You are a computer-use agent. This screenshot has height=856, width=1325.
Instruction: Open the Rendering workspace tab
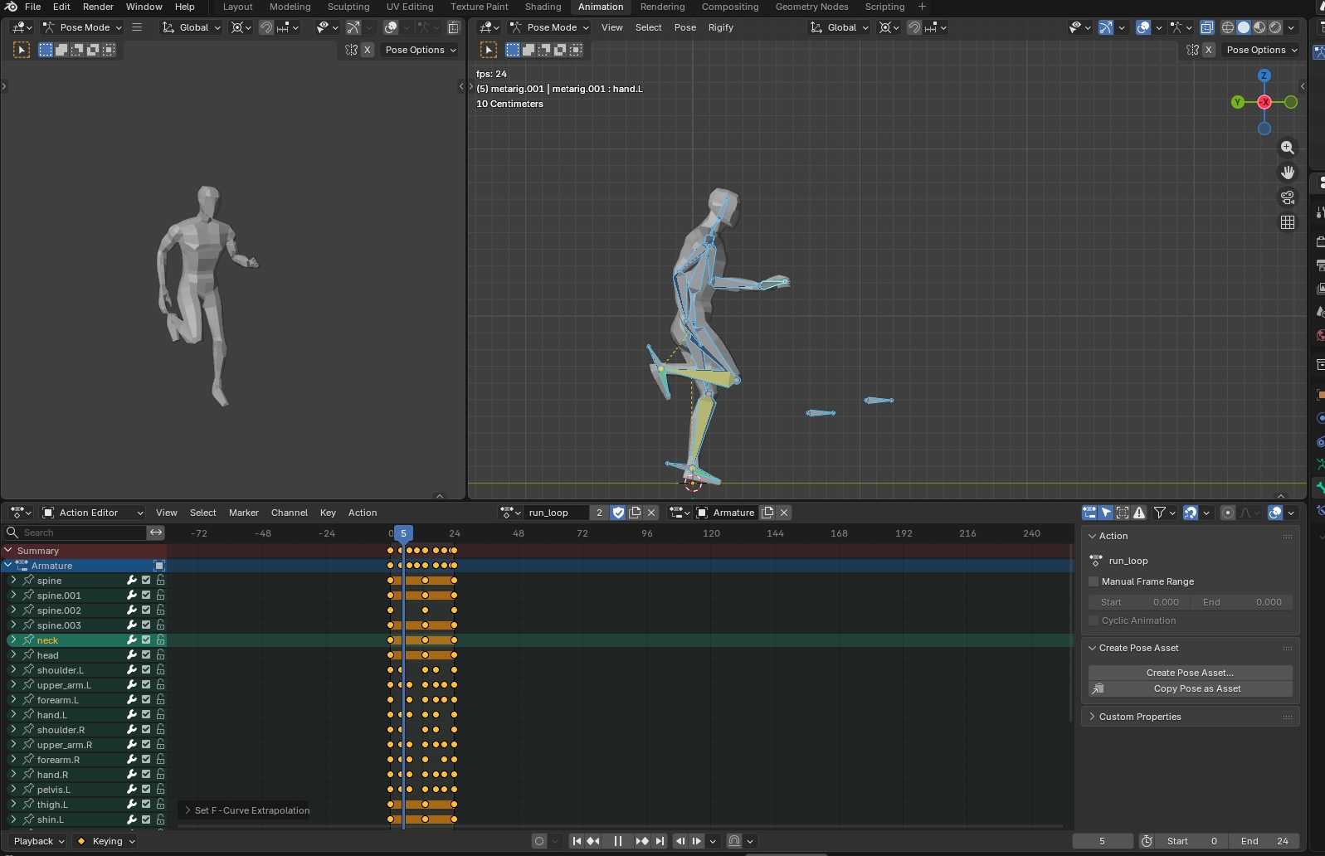pos(662,7)
